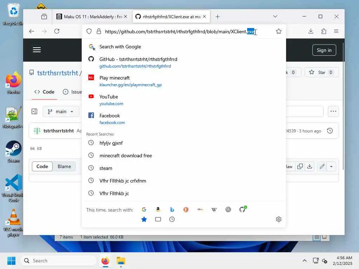Click Firefox icon on taskbar
359x269 pixels.
pyautogui.click(x=105, y=261)
